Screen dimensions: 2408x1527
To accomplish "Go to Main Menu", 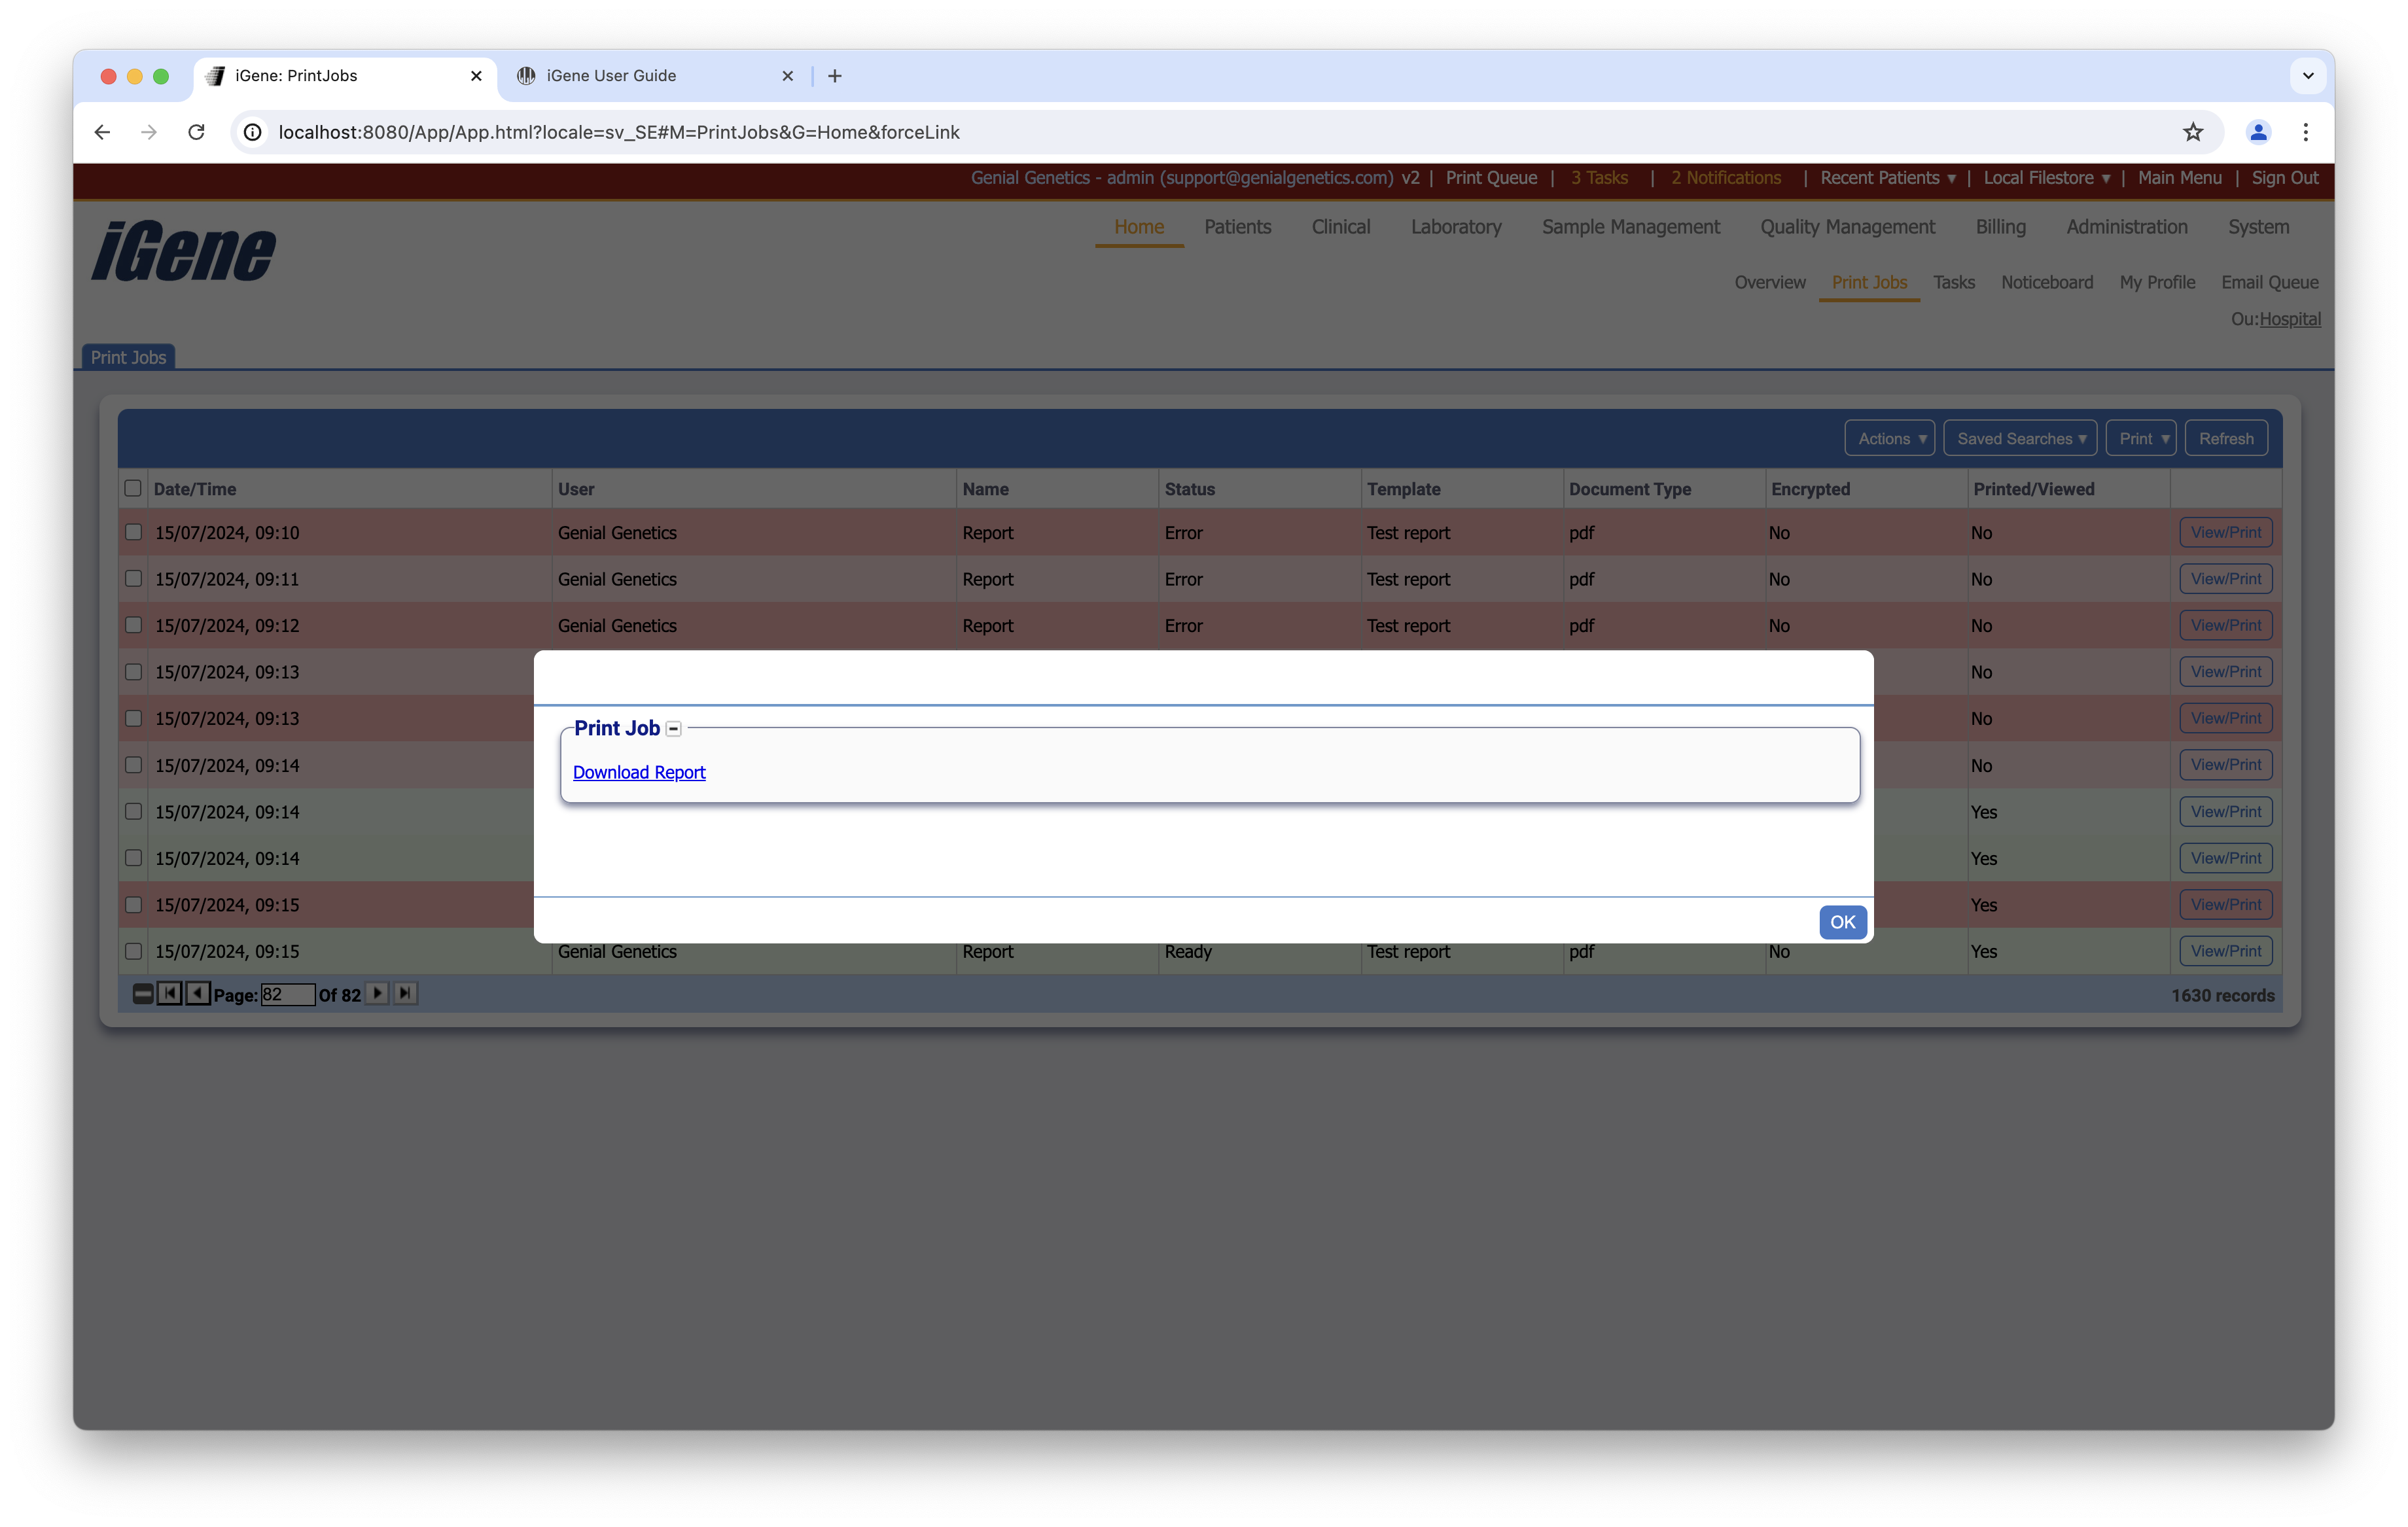I will click(2180, 178).
